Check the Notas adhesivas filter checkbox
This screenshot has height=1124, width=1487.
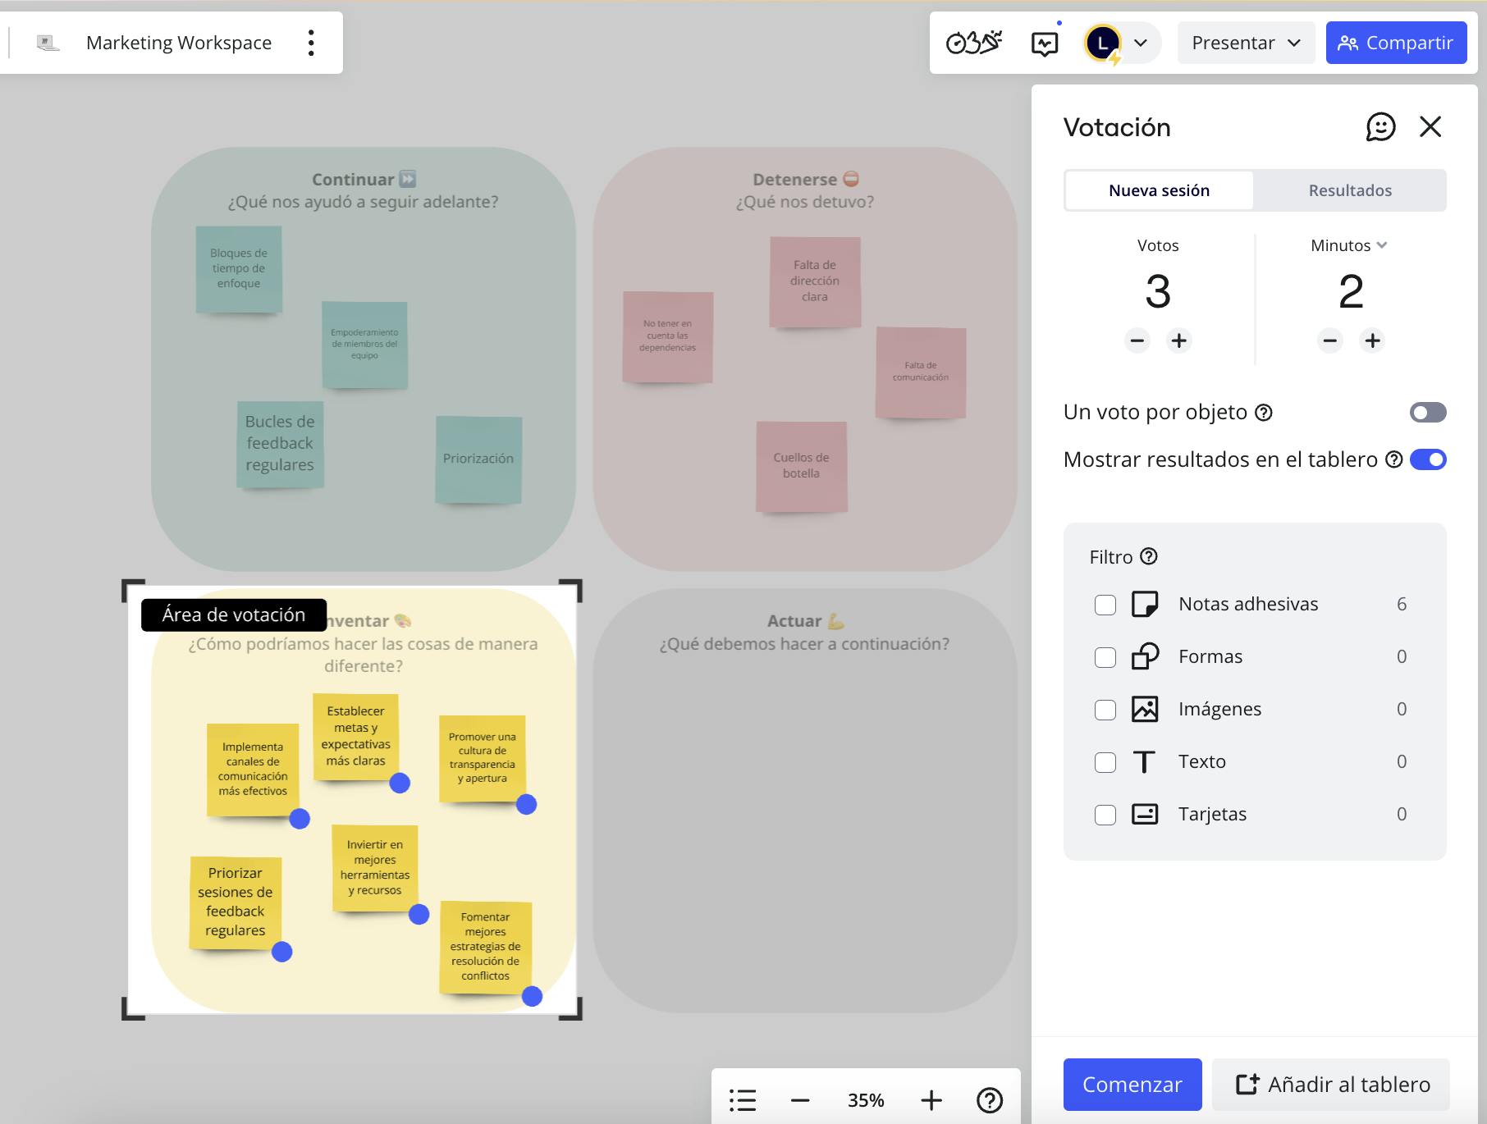tap(1105, 605)
